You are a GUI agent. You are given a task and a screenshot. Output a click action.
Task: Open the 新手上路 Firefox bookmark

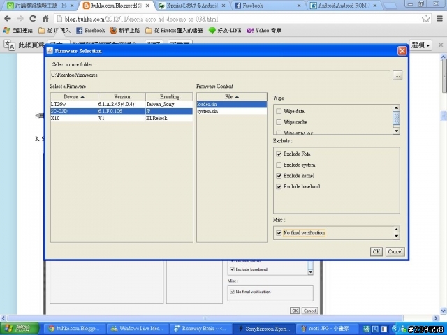click(125, 31)
